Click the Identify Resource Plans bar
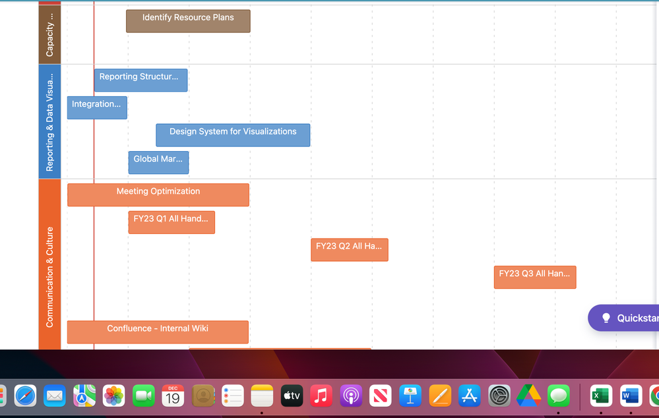The image size is (659, 418). [187, 20]
